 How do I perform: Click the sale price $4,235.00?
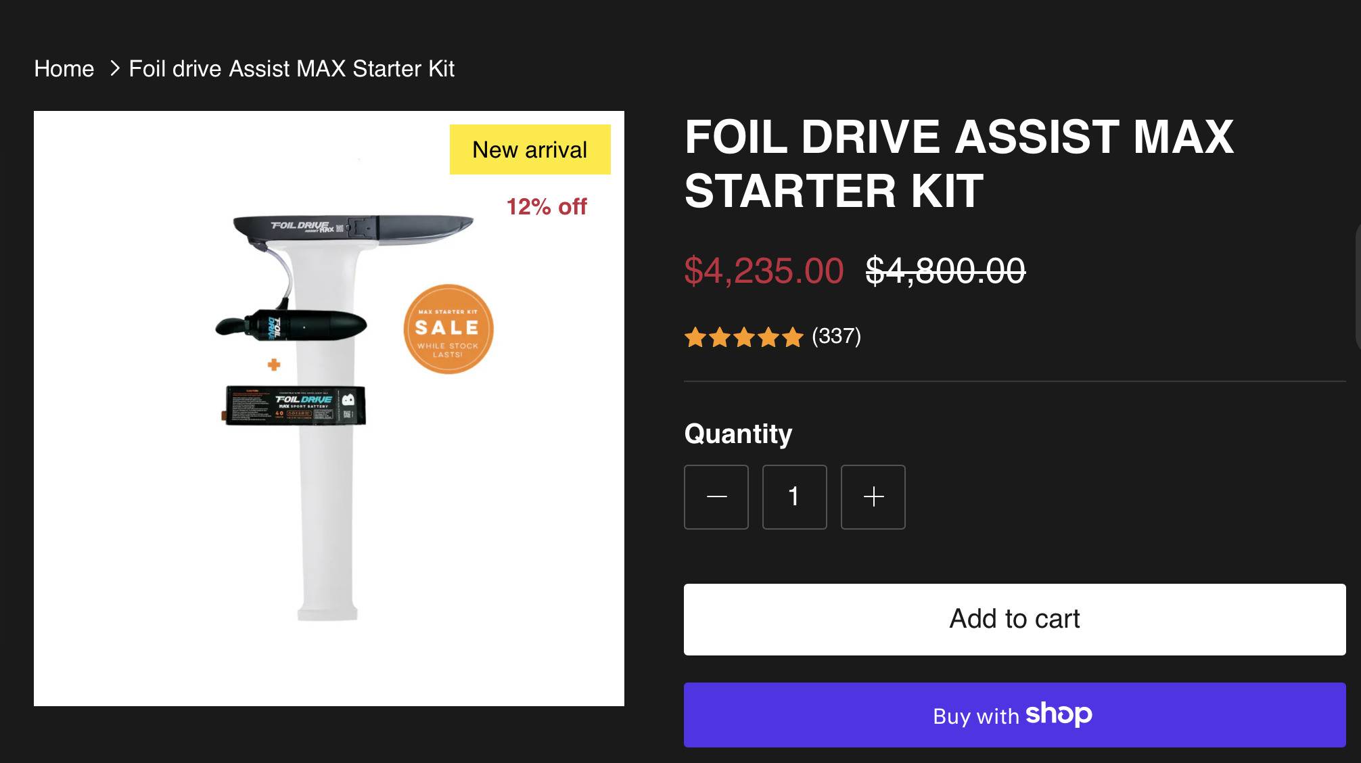tap(764, 271)
